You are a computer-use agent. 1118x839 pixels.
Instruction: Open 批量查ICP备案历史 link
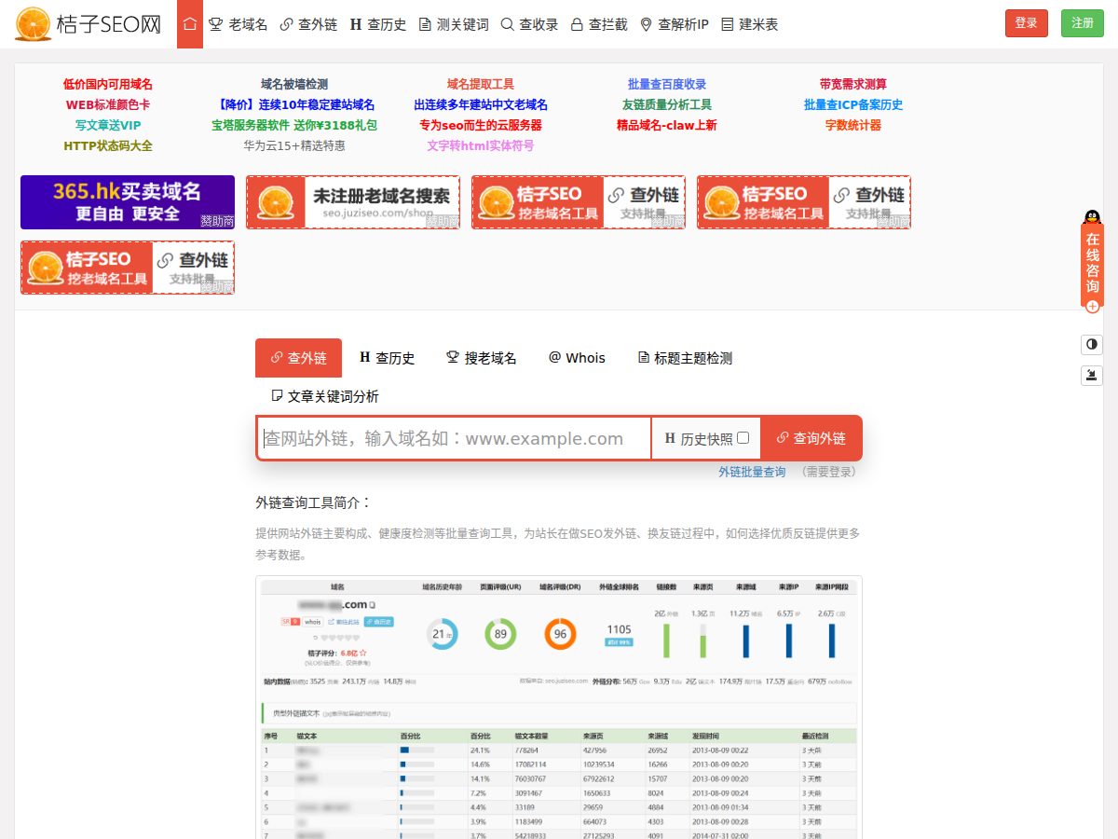tap(853, 104)
